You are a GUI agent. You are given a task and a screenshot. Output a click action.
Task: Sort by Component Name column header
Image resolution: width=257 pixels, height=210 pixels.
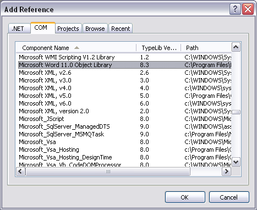(x=76, y=48)
